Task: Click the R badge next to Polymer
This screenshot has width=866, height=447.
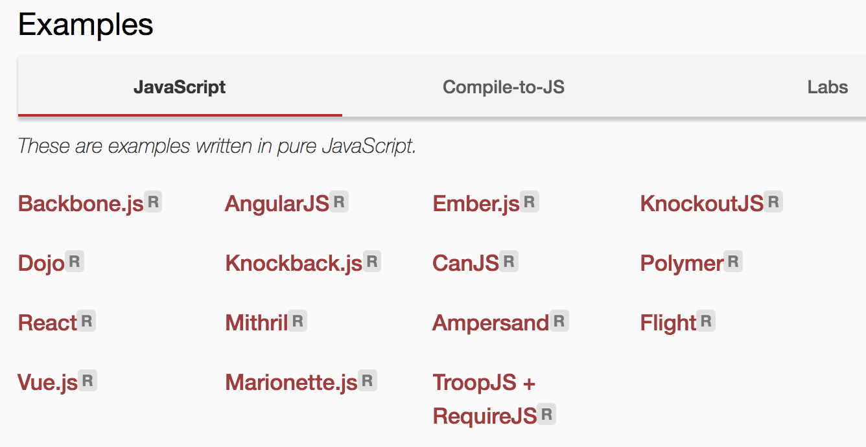Action: 733,261
